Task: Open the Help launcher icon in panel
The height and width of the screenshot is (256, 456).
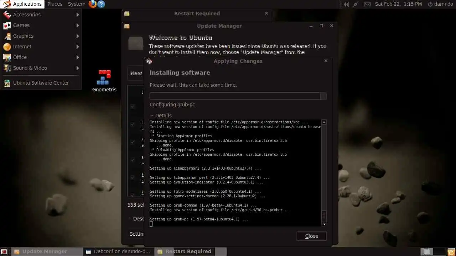Action: 101,4
